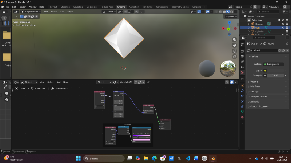Click the new World datablock button
The image size is (291, 163).
point(283,50)
